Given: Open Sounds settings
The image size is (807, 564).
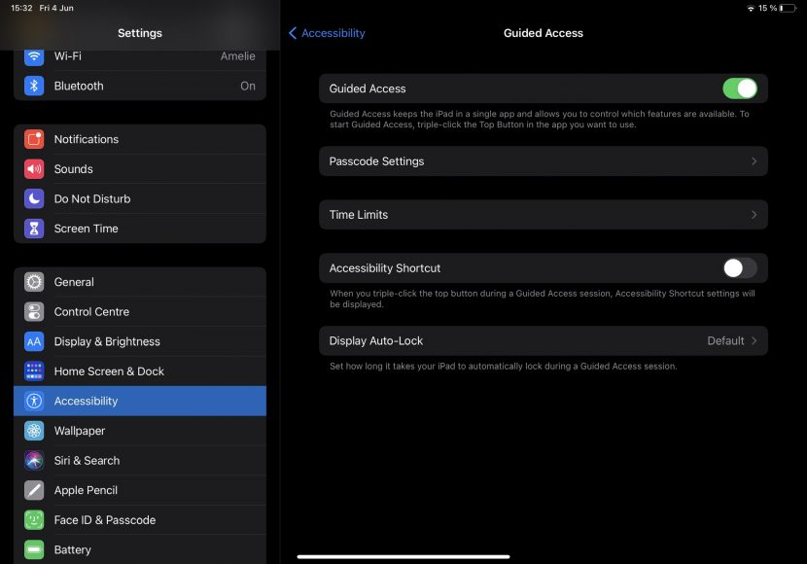Looking at the screenshot, I should (140, 169).
